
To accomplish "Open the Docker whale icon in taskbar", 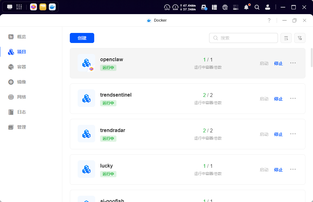I will click(52, 7).
